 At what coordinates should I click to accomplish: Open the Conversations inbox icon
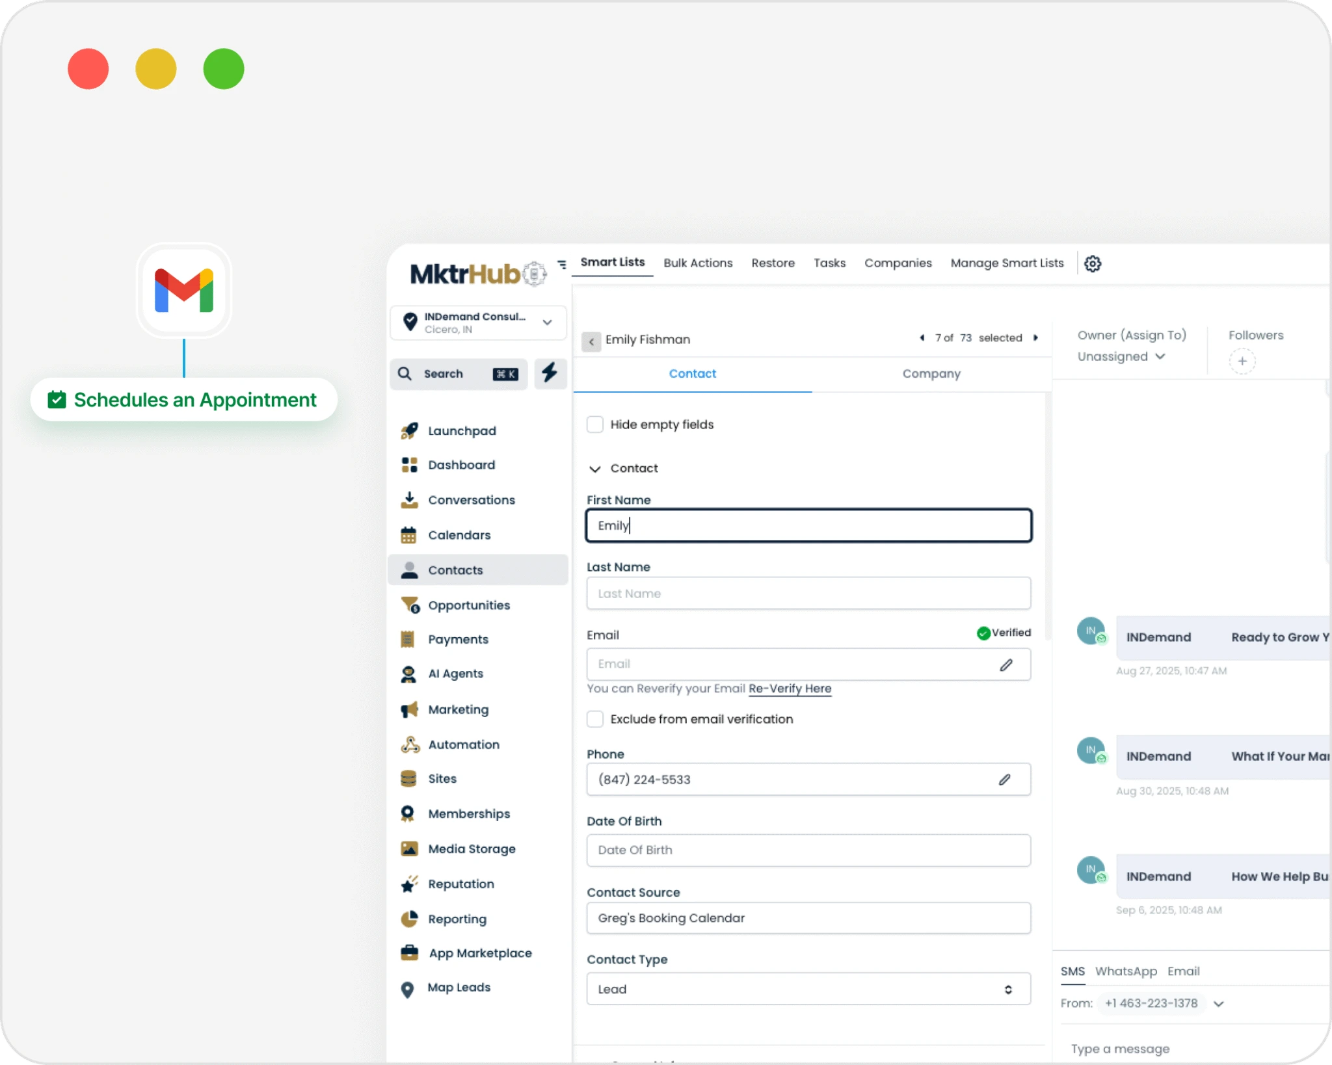pyautogui.click(x=409, y=499)
